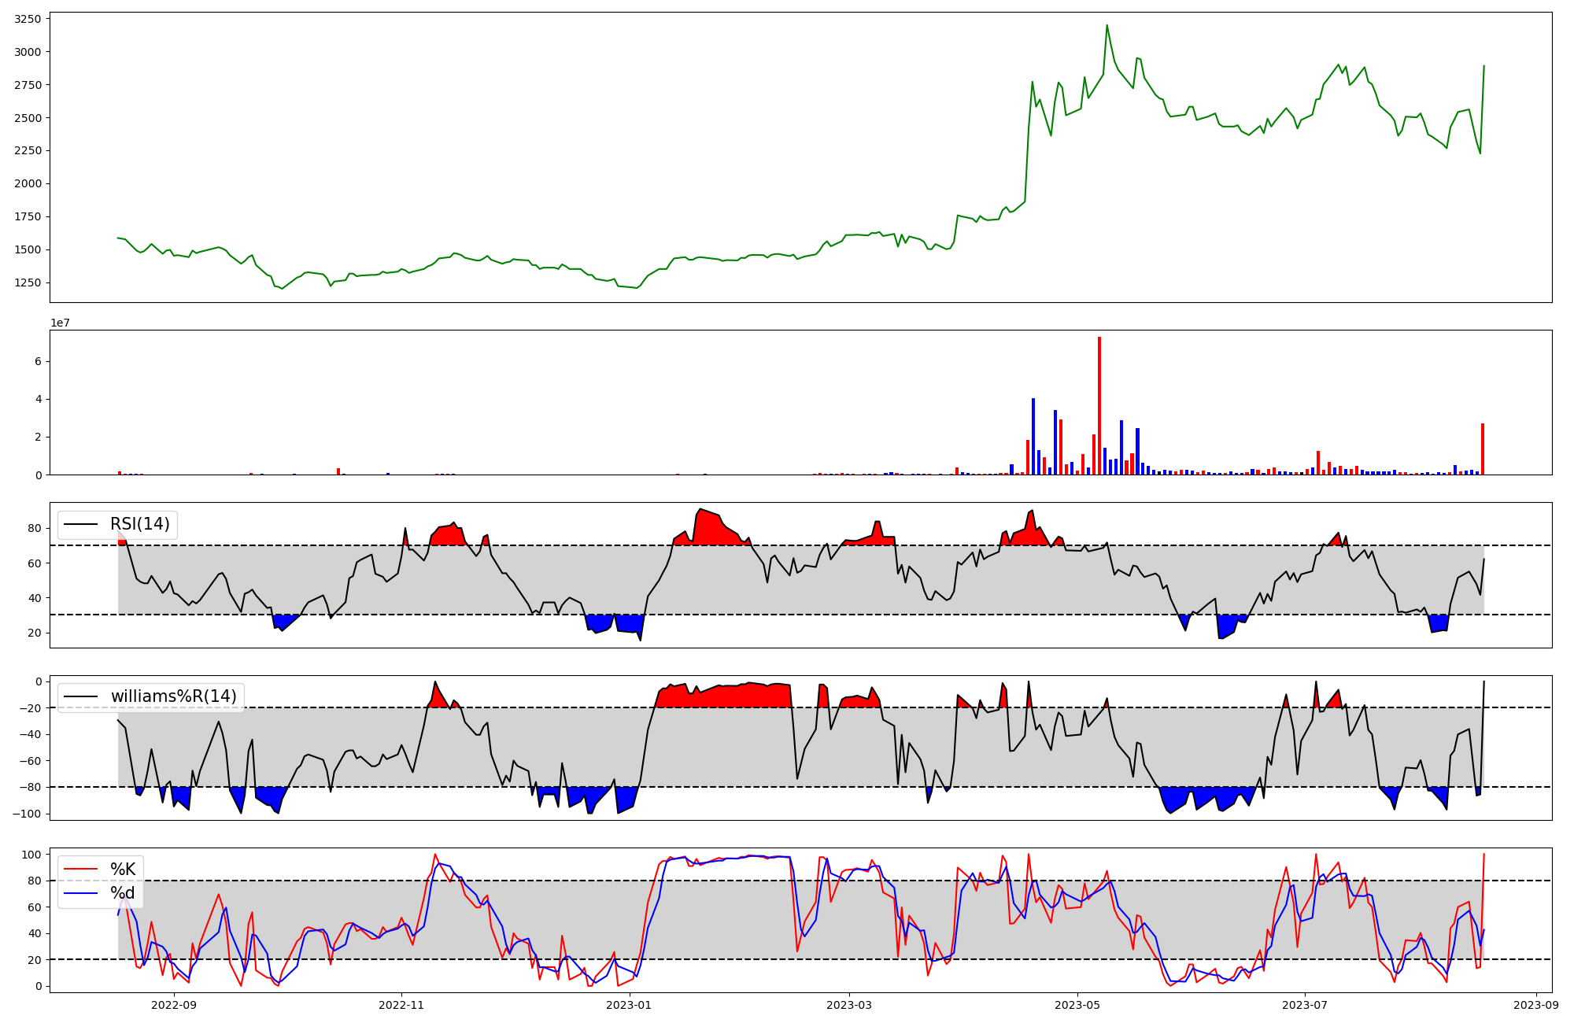This screenshot has height=1023, width=1574.
Task: Click the 2022-11 date axis label
Action: pyautogui.click(x=401, y=1004)
